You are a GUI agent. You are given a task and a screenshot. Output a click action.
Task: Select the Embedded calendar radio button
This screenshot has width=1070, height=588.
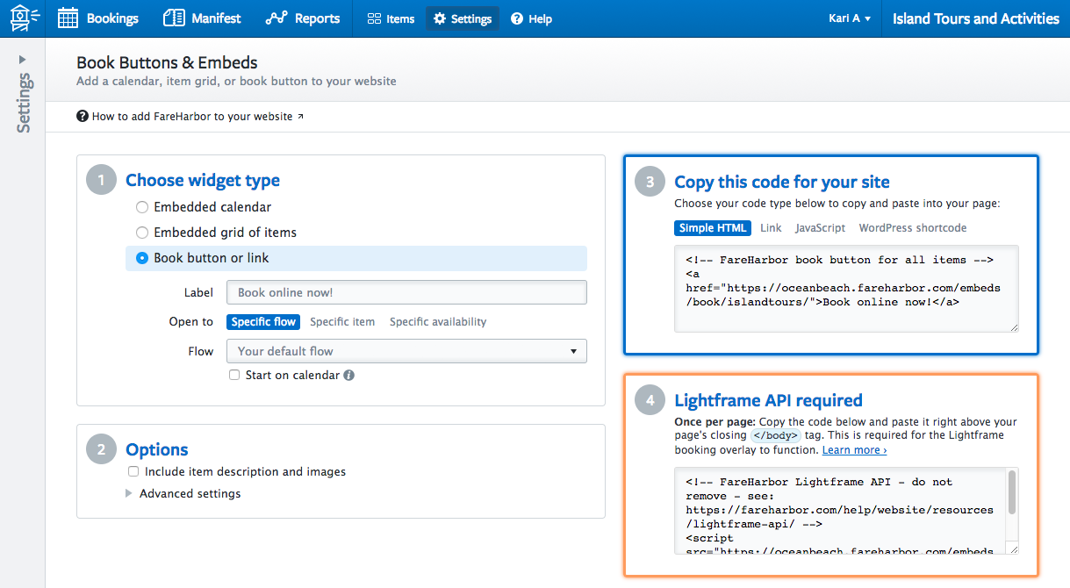[x=142, y=207]
